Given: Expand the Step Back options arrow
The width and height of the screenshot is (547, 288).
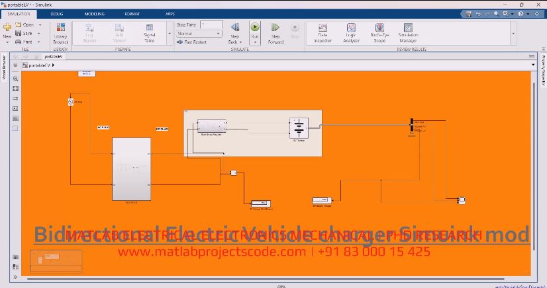Looking at the screenshot, I should point(240,42).
